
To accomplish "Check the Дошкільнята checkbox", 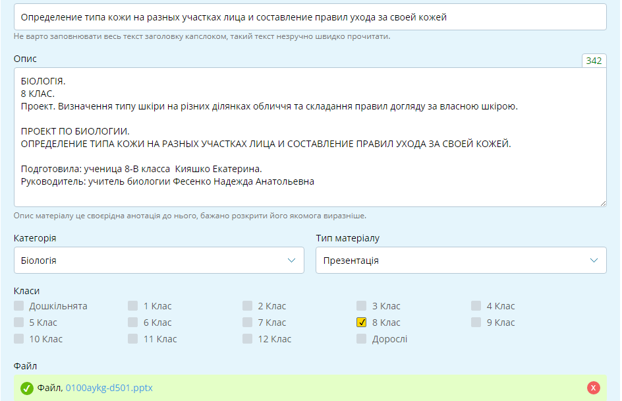I will [x=18, y=305].
